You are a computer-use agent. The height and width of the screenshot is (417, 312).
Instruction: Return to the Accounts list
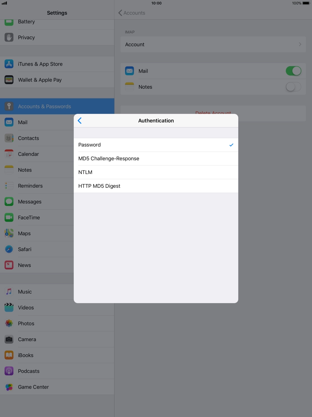pos(132,13)
